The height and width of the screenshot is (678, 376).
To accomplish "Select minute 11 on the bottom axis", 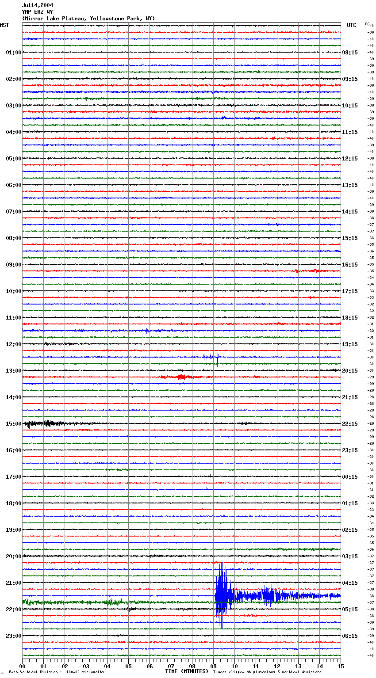I will pyautogui.click(x=256, y=666).
